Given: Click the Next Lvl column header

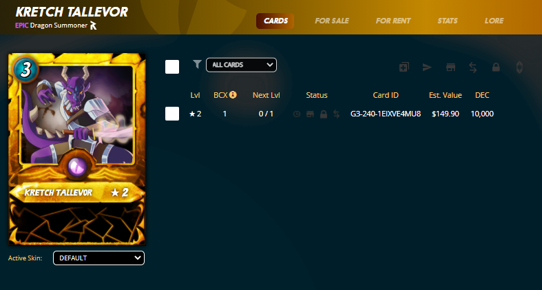Looking at the screenshot, I should pos(266,95).
